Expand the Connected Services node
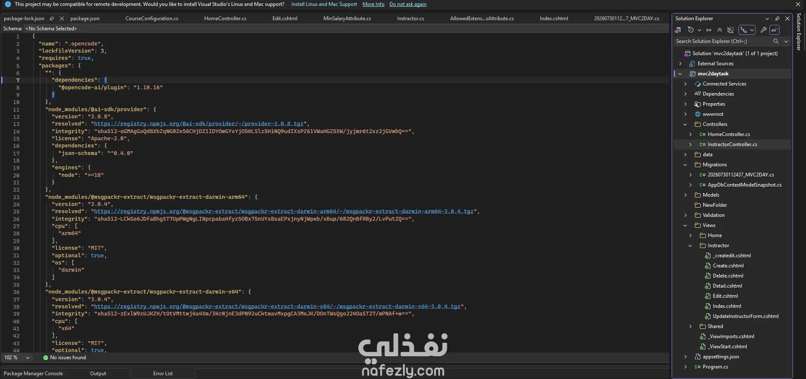Screen dimensions: 806x379 pyautogui.click(x=686, y=84)
